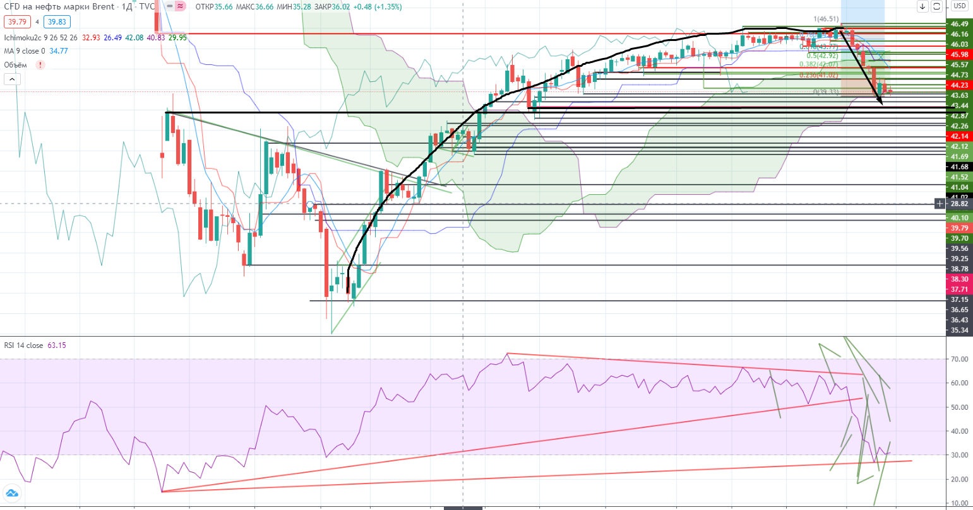The image size is (973, 510).
Task: Click the plus icon on the price axis
Action: (x=940, y=204)
